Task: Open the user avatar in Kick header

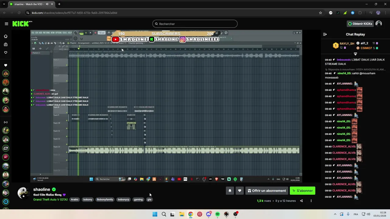Action: [x=378, y=24]
